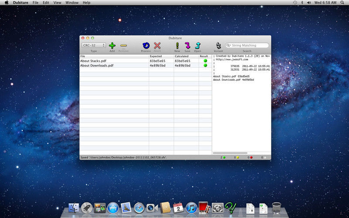
Task: Open the File menu
Action: click(35, 3)
